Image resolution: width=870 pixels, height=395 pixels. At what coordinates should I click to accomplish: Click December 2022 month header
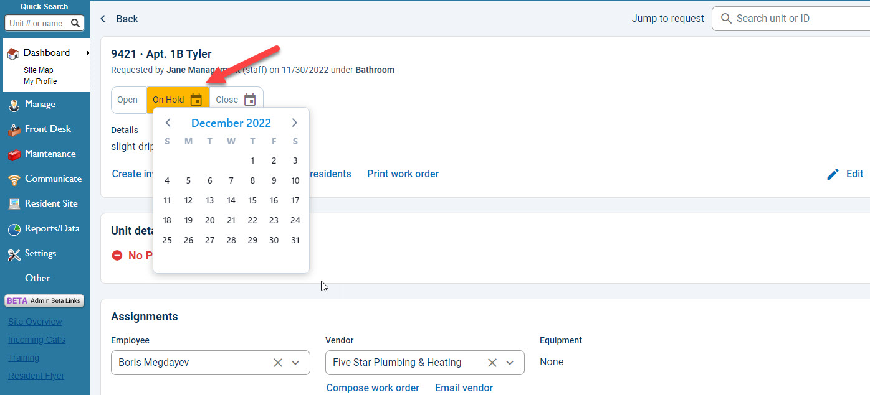[x=231, y=123]
